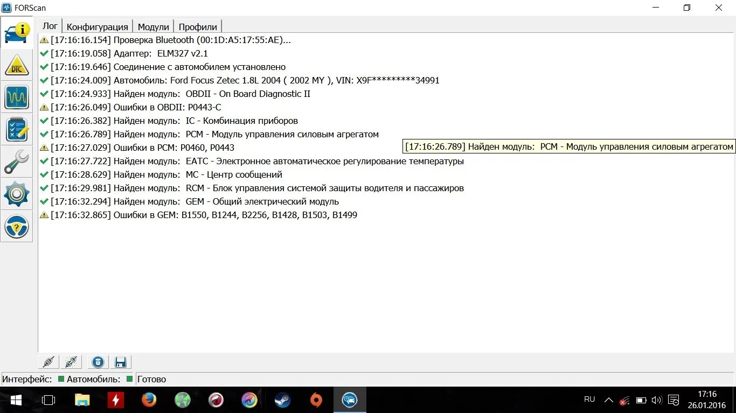Image resolution: width=736 pixels, height=413 pixels.
Task: Click the connect to vehicle plug button
Action: pyautogui.click(x=49, y=362)
